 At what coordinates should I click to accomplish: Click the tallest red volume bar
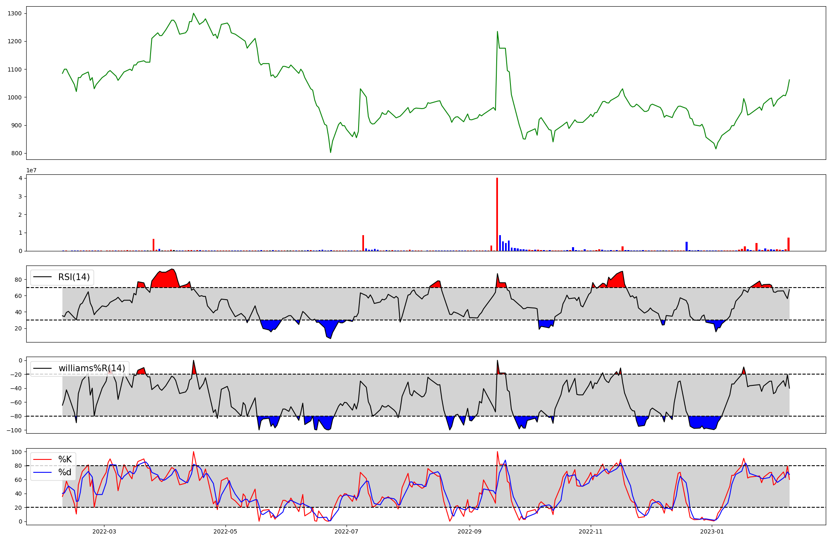click(497, 214)
